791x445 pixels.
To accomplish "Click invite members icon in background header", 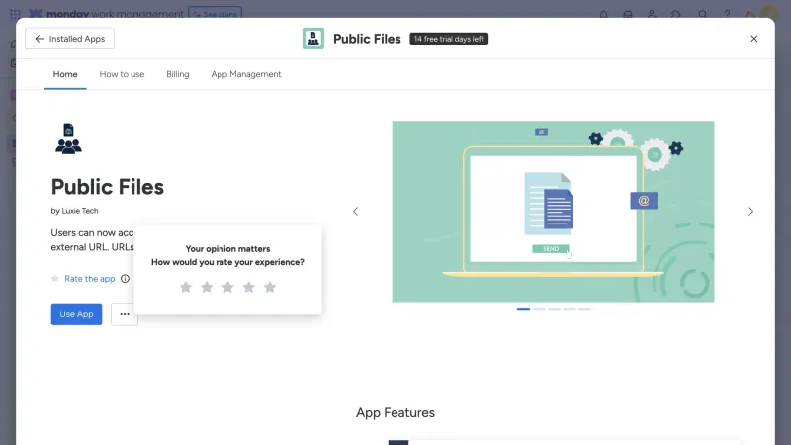I will tap(652, 14).
